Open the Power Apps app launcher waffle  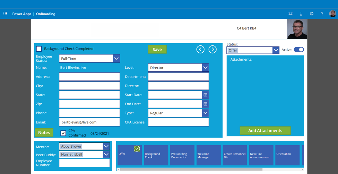[5, 14]
